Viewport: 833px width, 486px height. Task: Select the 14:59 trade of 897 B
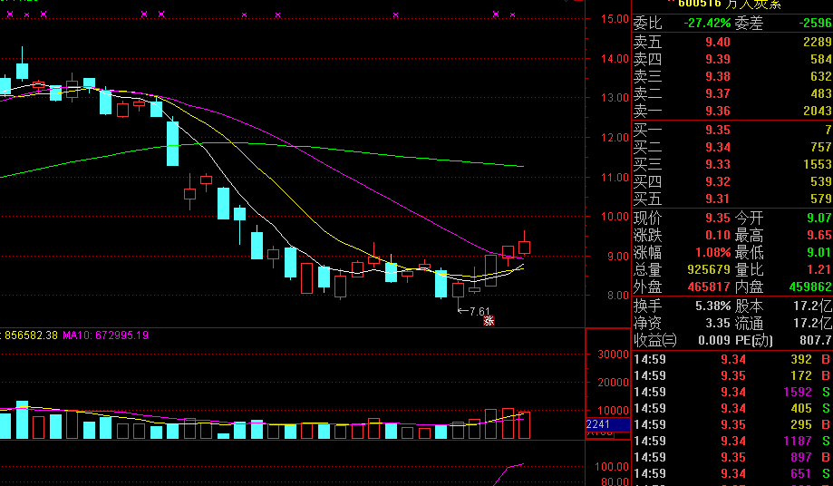[732, 457]
